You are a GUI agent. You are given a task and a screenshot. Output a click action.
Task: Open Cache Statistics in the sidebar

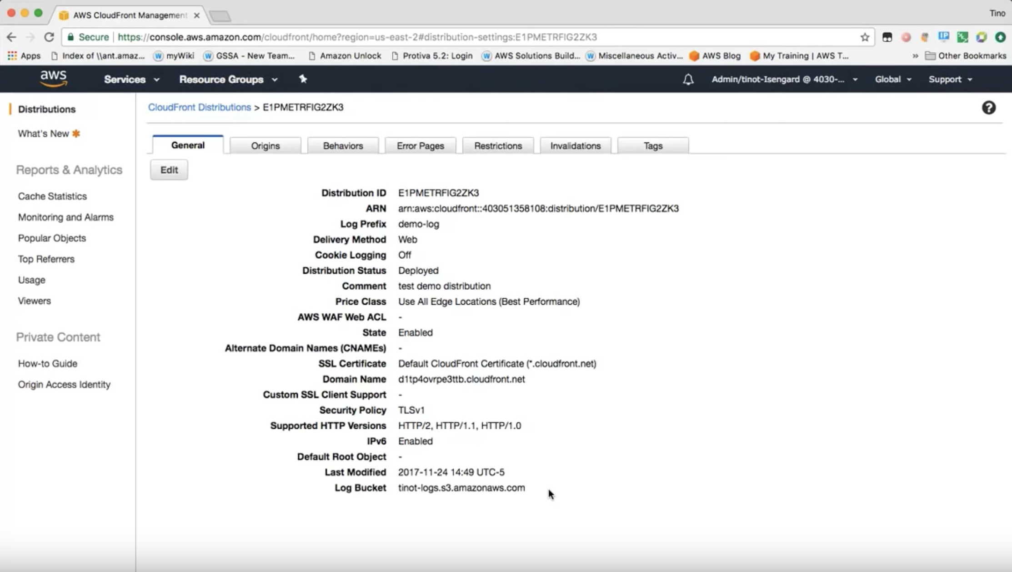click(52, 196)
